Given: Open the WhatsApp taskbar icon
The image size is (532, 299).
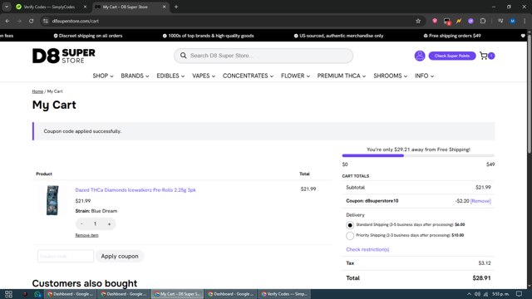Looking at the screenshot, I should (37, 294).
